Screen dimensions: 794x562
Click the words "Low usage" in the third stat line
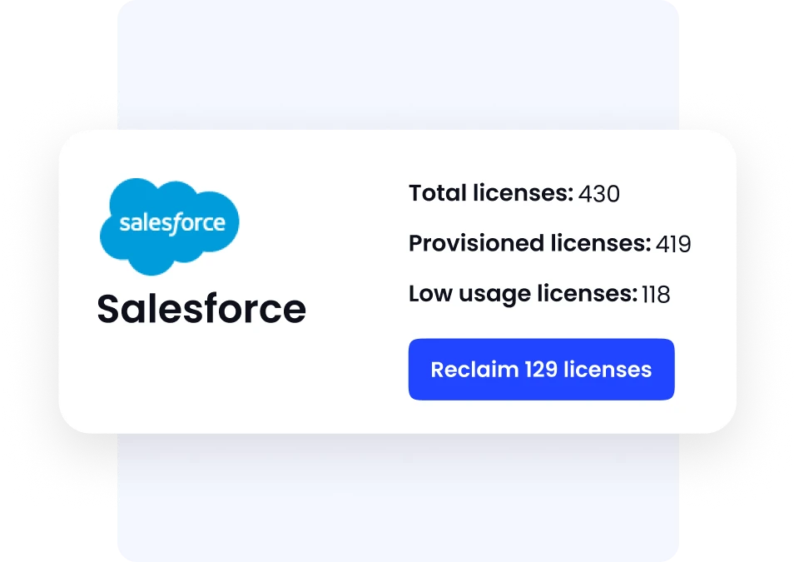[x=470, y=294]
